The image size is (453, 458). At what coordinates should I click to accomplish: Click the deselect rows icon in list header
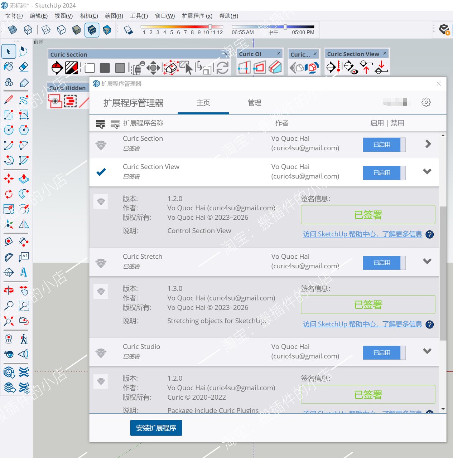115,124
